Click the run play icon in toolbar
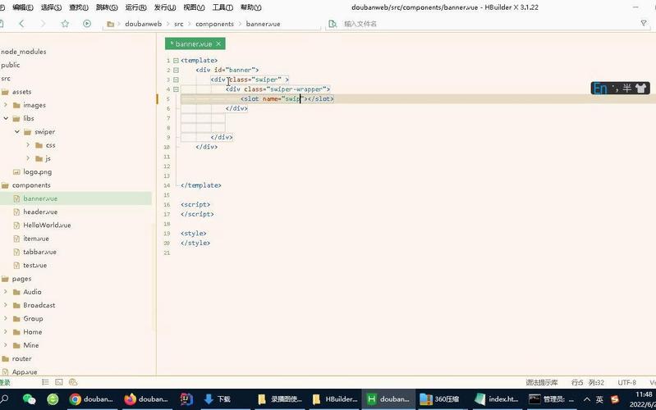Viewport: 656px width, 410px height. click(x=86, y=24)
